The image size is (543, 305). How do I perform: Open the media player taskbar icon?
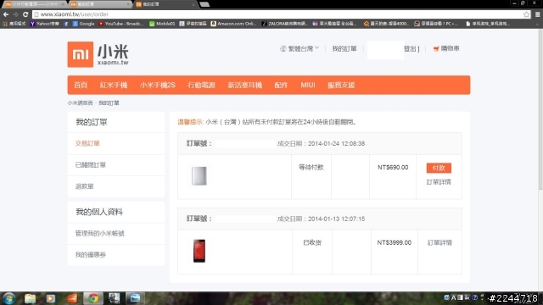pyautogui.click(x=51, y=298)
